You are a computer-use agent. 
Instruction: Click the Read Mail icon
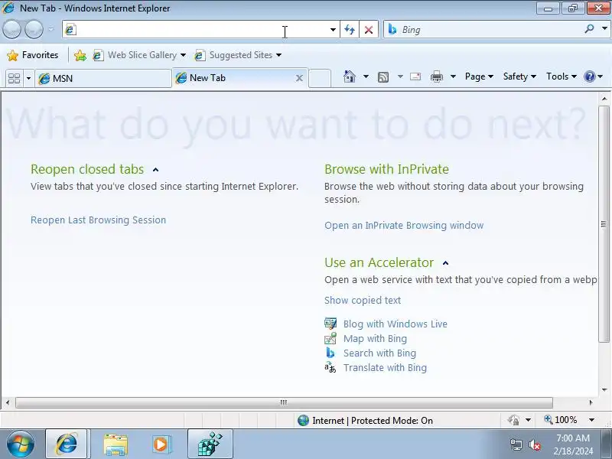[415, 76]
